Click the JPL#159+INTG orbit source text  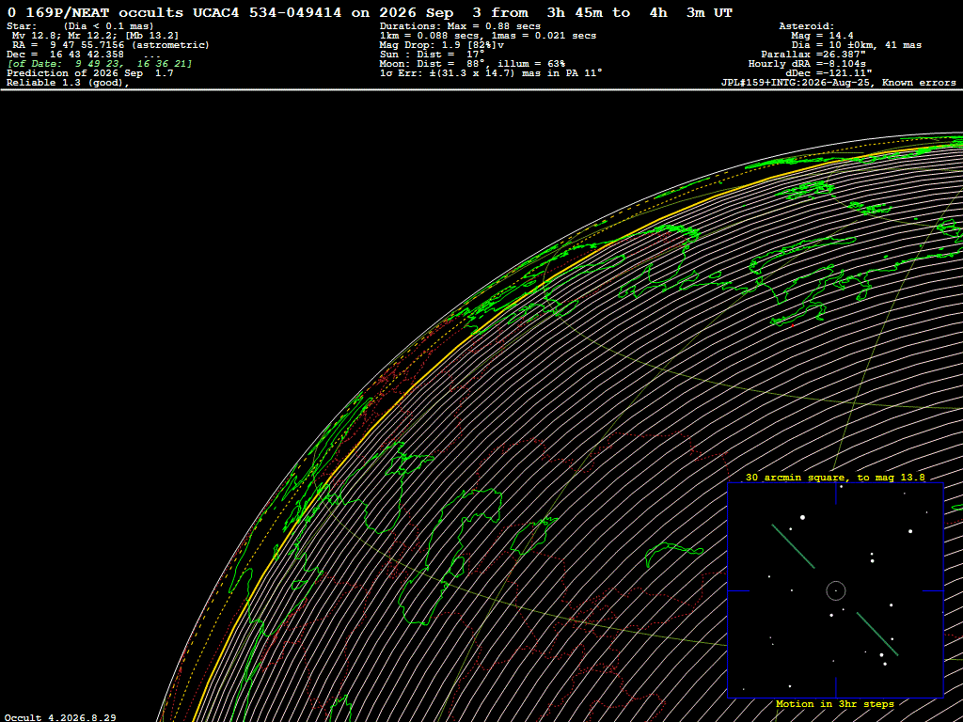pos(838,83)
